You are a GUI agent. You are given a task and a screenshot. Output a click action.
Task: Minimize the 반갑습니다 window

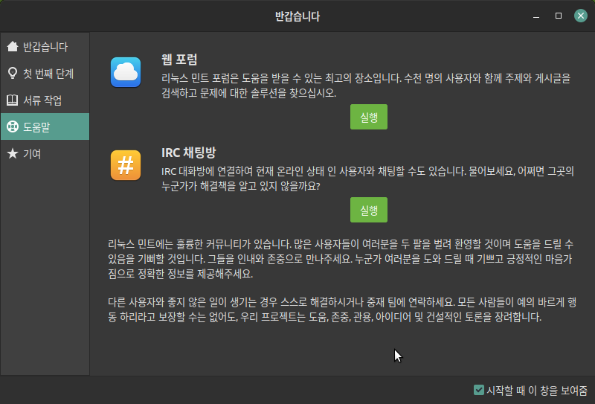point(536,16)
